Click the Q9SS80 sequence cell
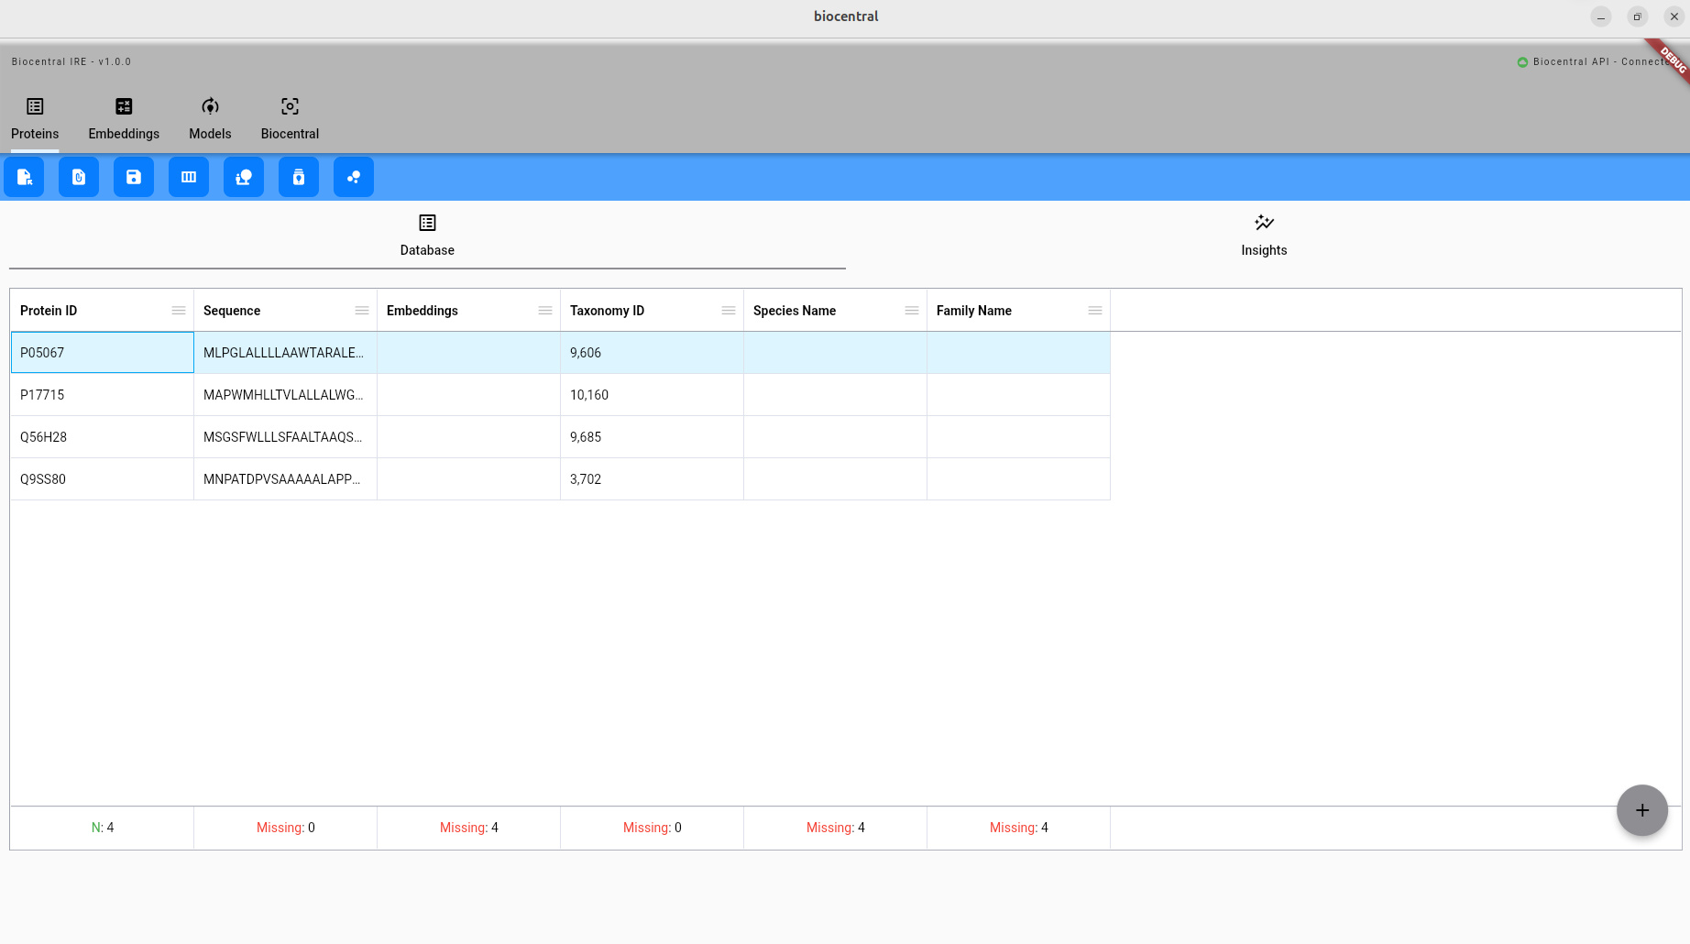This screenshot has width=1690, height=944. (285, 479)
